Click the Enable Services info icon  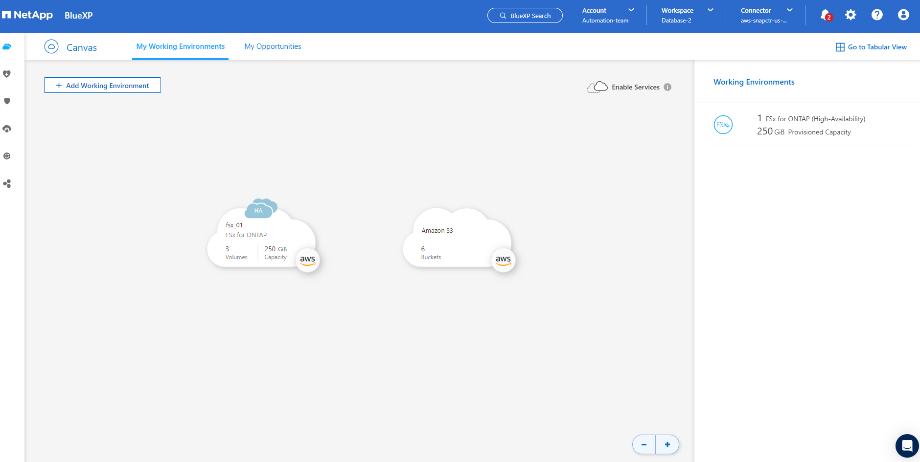click(x=667, y=87)
